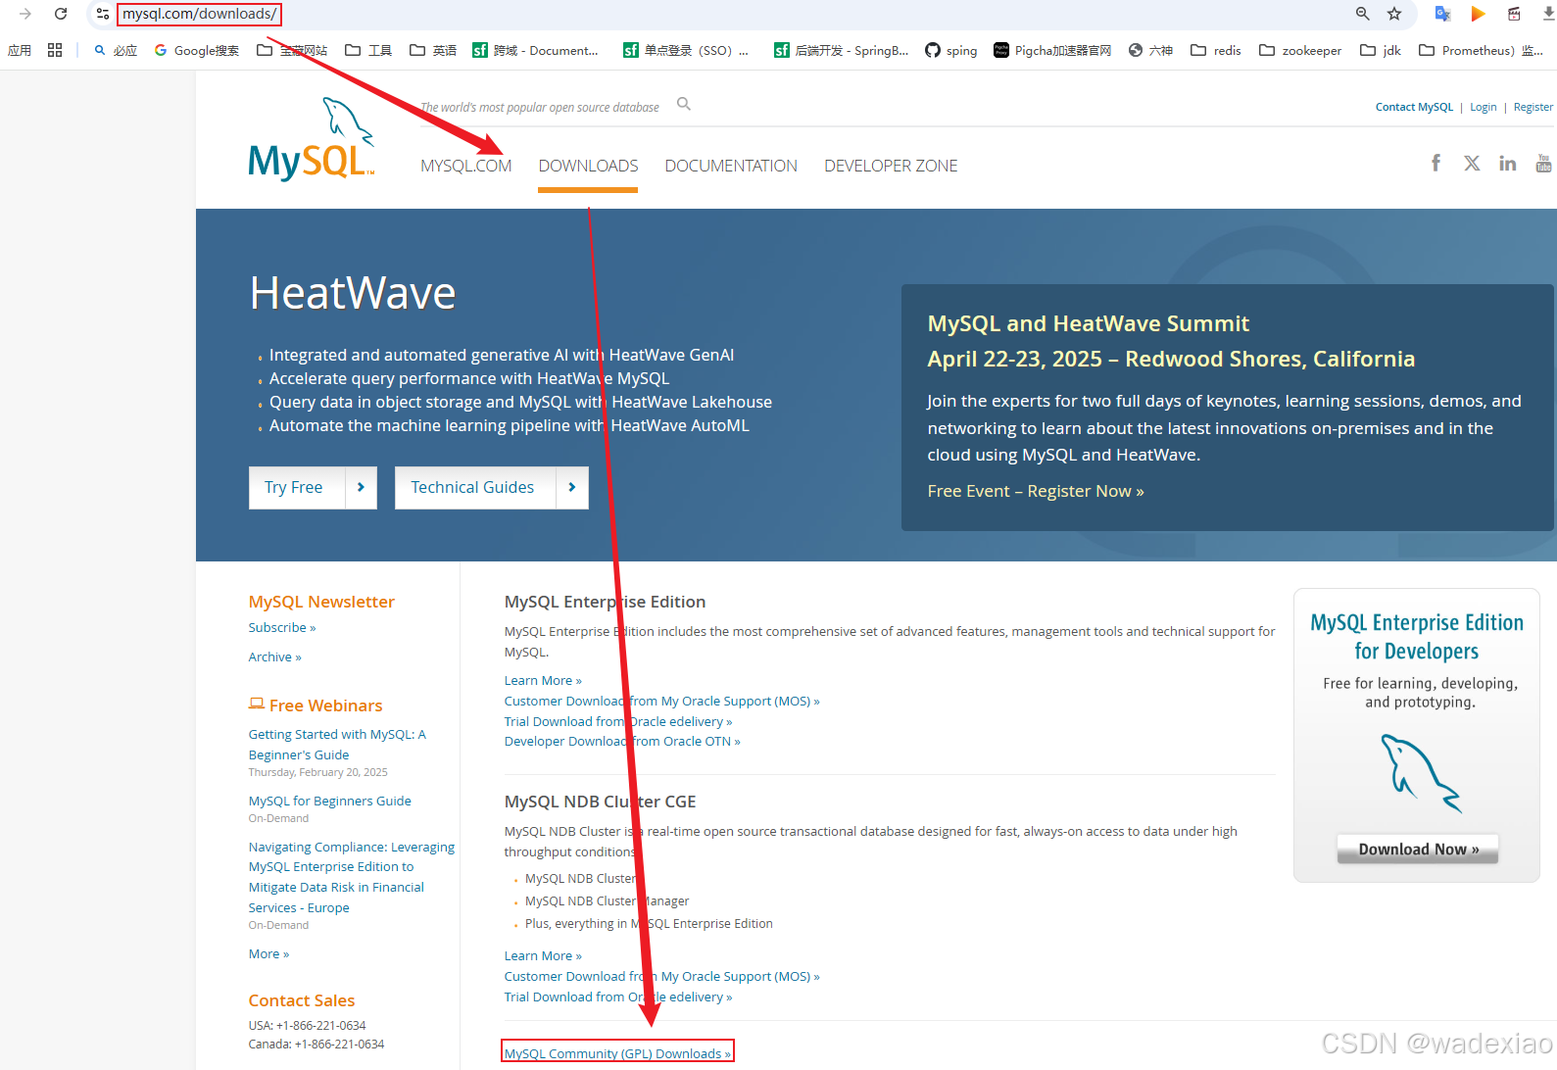
Task: Click Developer Download from Oracle OTN
Action: [x=622, y=741]
